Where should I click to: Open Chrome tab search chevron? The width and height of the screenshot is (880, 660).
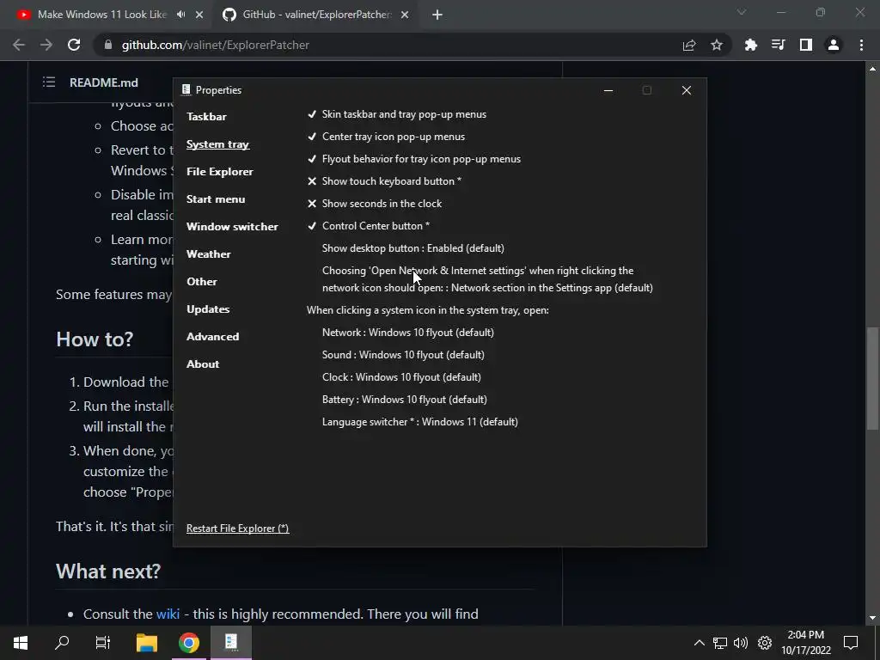pyautogui.click(x=742, y=12)
